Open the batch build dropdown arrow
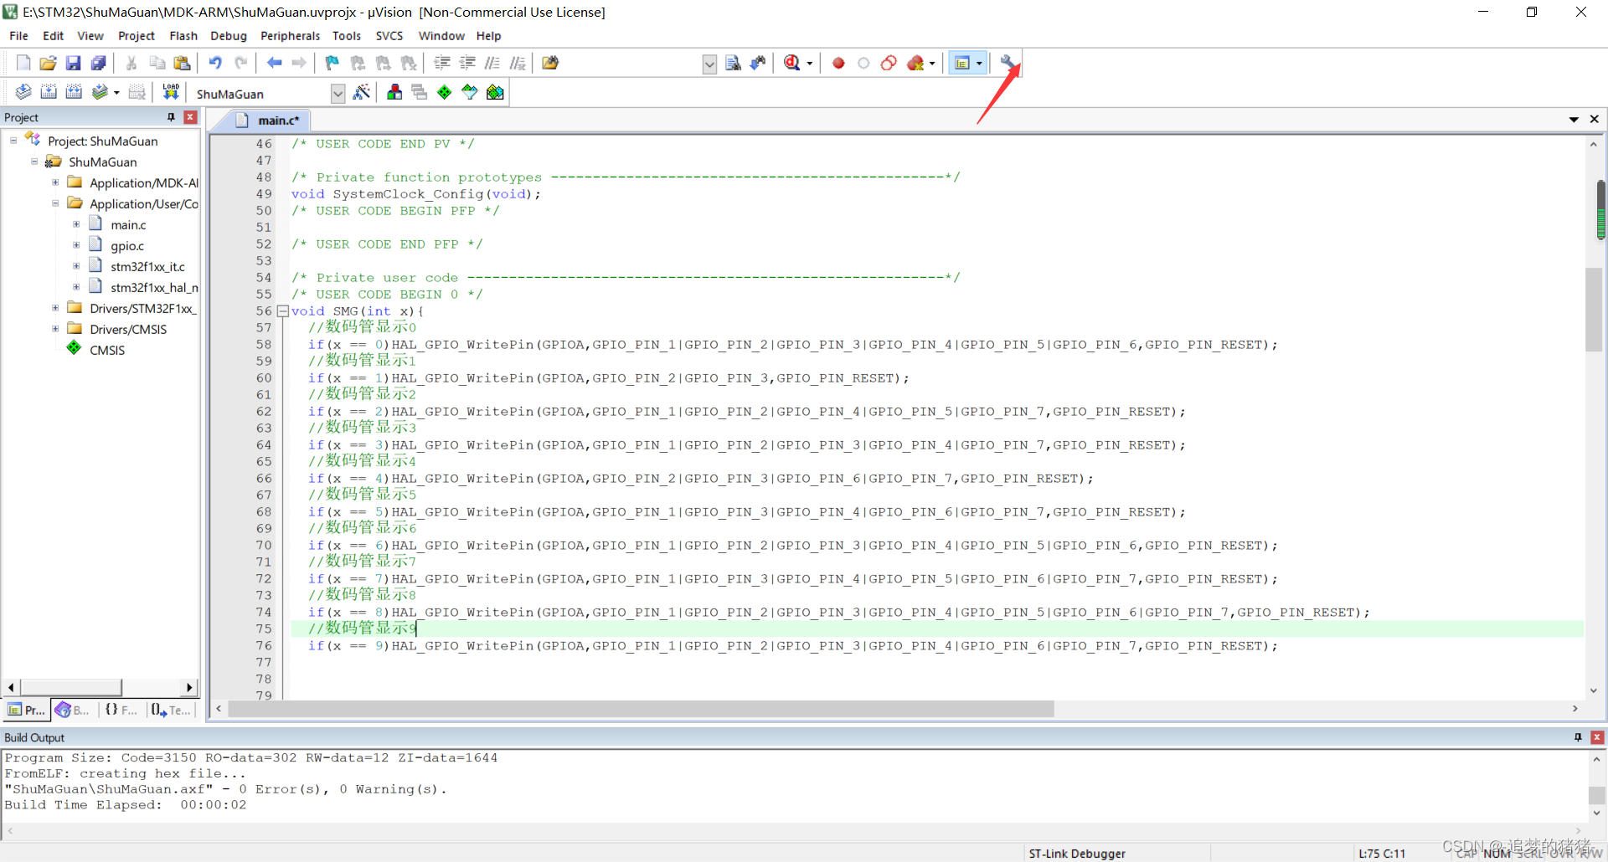Screen dimensions: 1608x862 (x=116, y=93)
